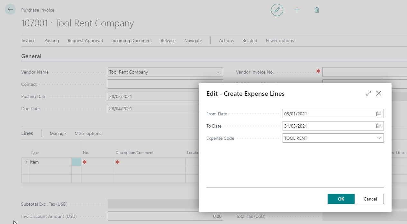The width and height of the screenshot is (407, 224).
Task: Open the Release menu
Action: click(x=168, y=40)
